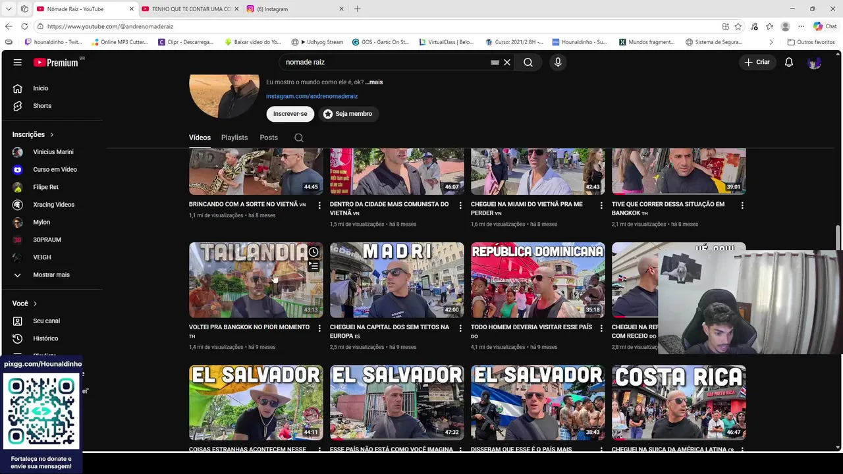Open options menu for TIVE QUE CORRER video
The image size is (843, 474).
click(x=742, y=205)
